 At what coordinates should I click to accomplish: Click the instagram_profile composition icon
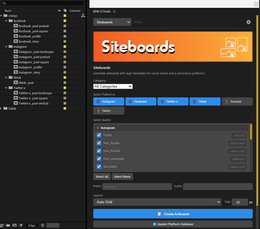click(x=16, y=67)
